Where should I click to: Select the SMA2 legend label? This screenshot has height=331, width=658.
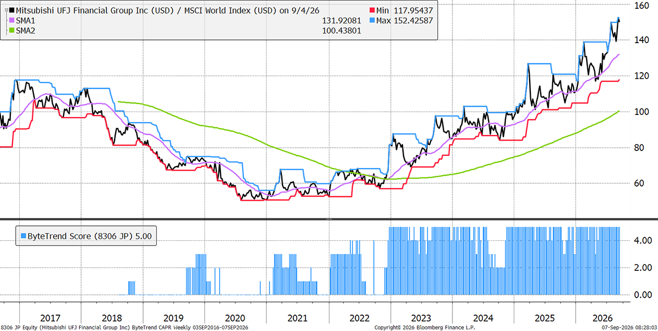coord(26,29)
